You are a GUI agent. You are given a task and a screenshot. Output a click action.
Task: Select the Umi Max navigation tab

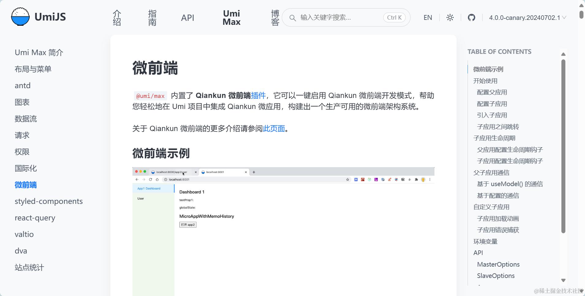pyautogui.click(x=231, y=18)
